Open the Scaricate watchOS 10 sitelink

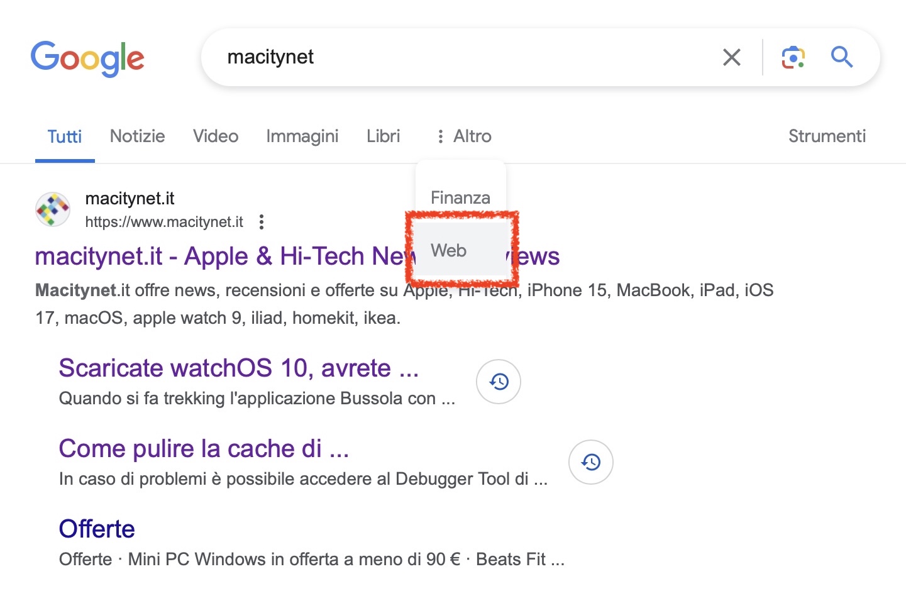238,368
